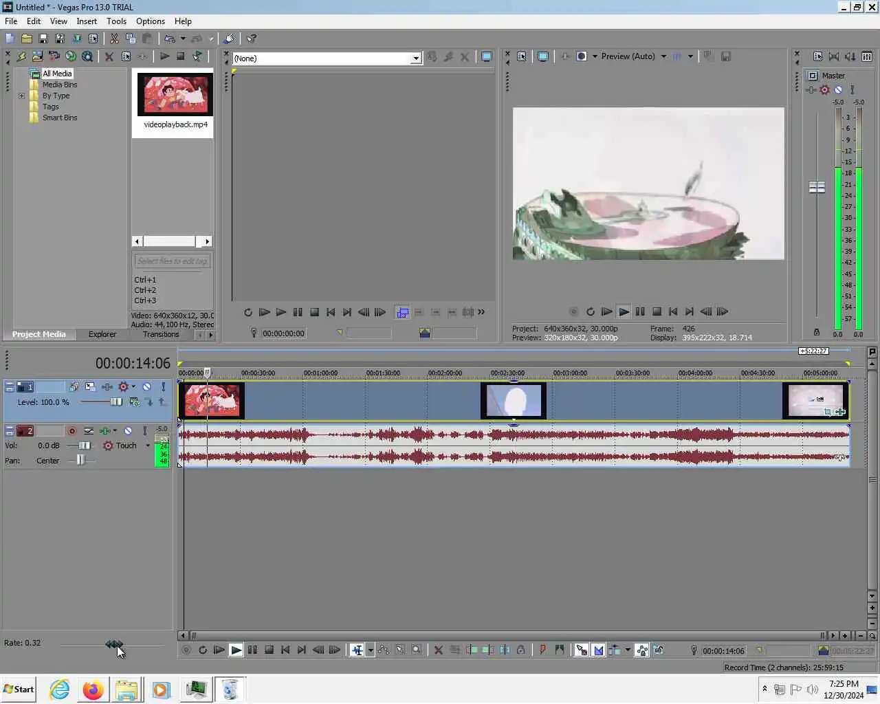Switch to the Transitions tab
Screen dimensions: 880x704
click(161, 334)
